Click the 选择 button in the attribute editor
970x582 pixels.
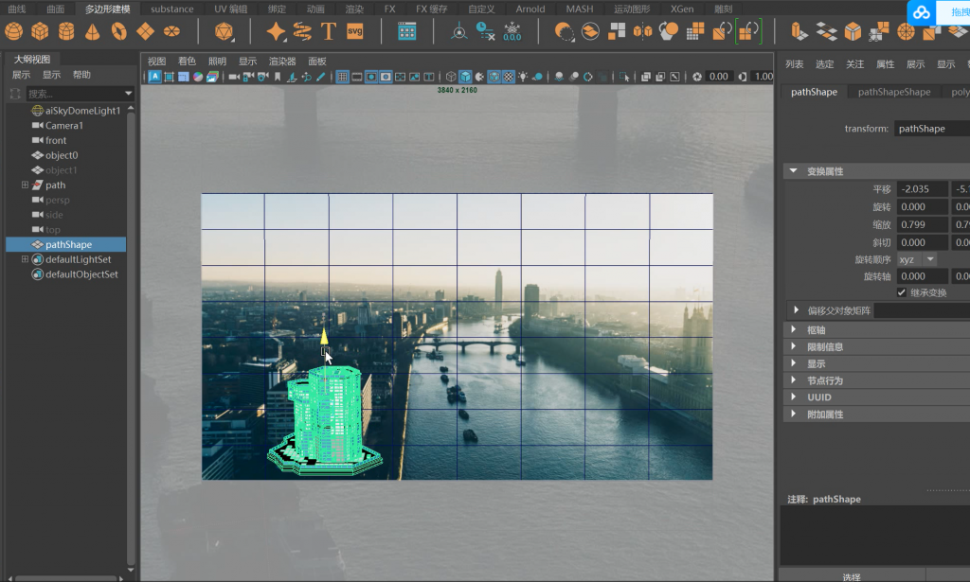pos(852,576)
